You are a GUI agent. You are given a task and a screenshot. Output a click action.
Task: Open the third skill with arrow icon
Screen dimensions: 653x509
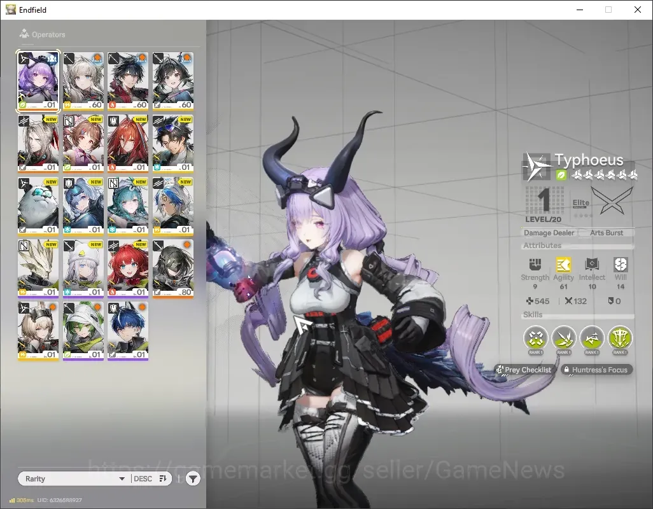pos(592,338)
